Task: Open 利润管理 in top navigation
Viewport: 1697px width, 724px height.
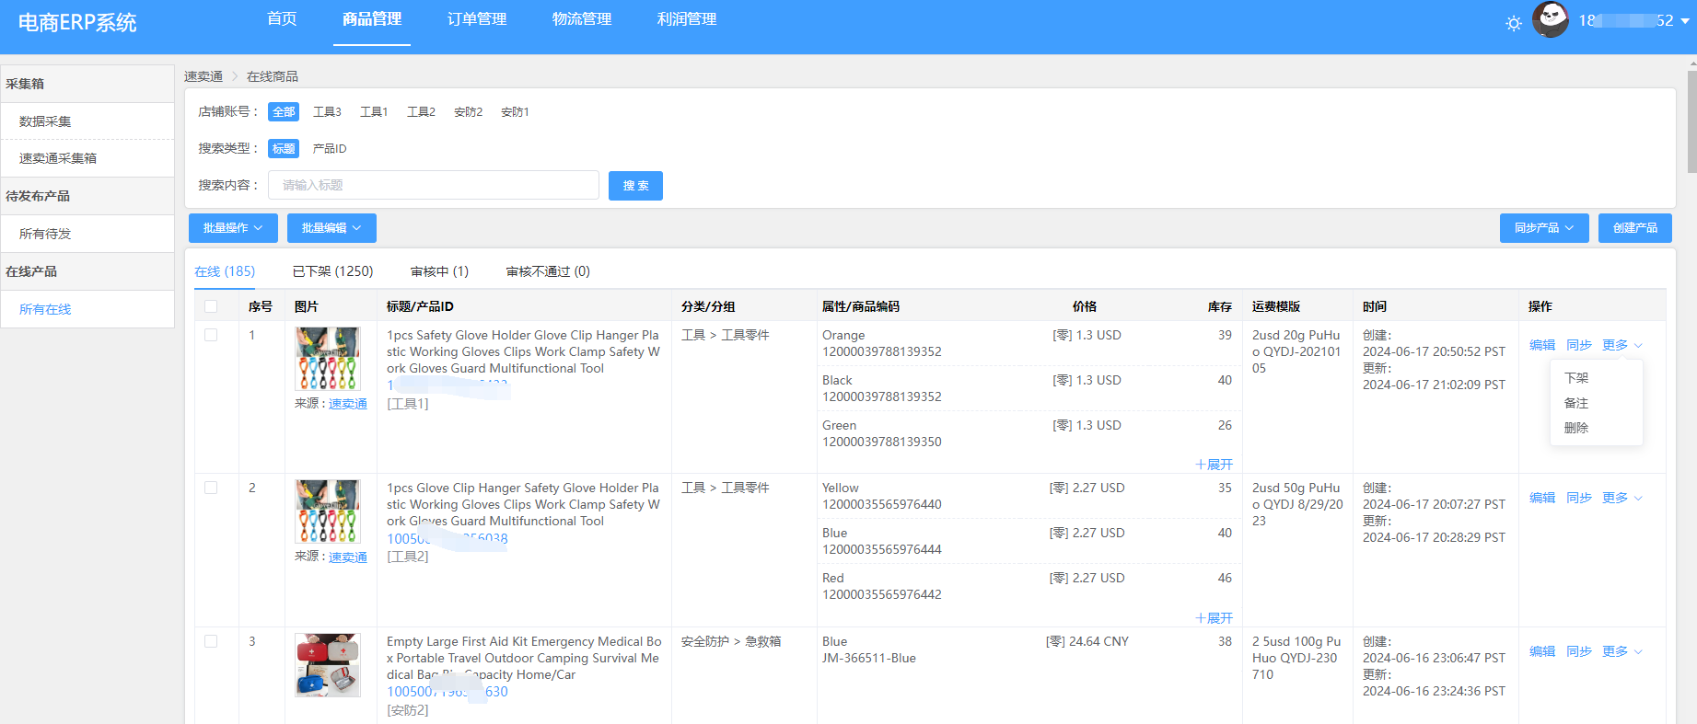Action: point(687,19)
